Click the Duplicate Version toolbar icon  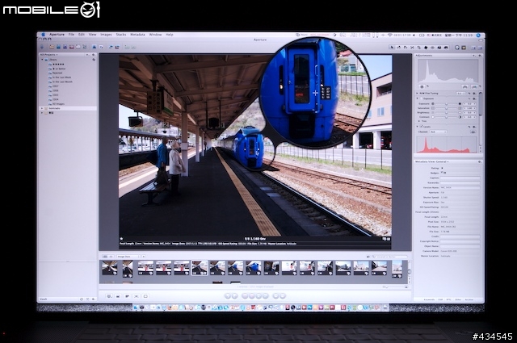click(x=117, y=47)
